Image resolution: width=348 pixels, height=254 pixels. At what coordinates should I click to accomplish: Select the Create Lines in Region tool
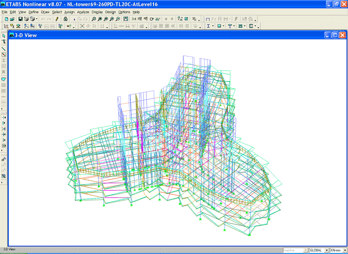(x=4, y=54)
